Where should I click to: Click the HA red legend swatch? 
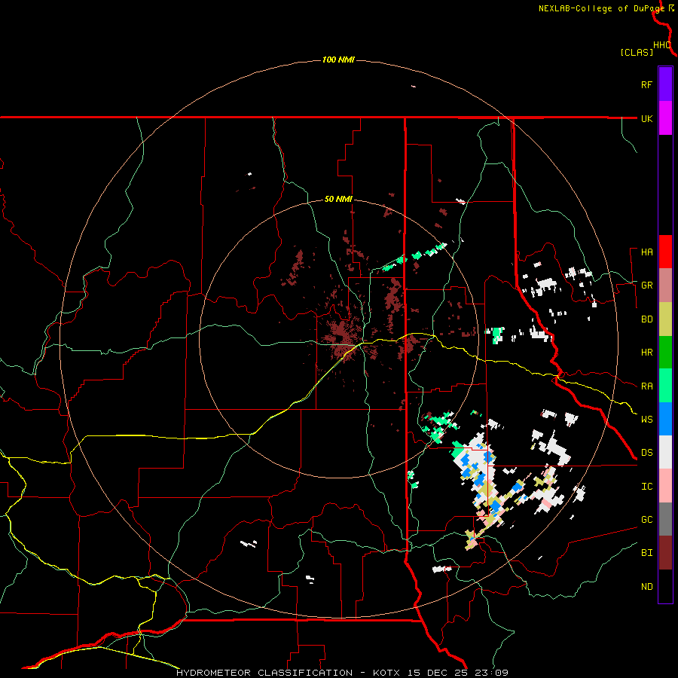coord(665,252)
